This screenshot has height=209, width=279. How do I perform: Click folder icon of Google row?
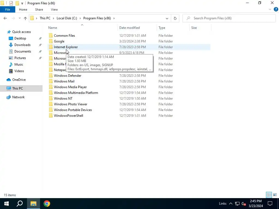pyautogui.click(x=51, y=41)
